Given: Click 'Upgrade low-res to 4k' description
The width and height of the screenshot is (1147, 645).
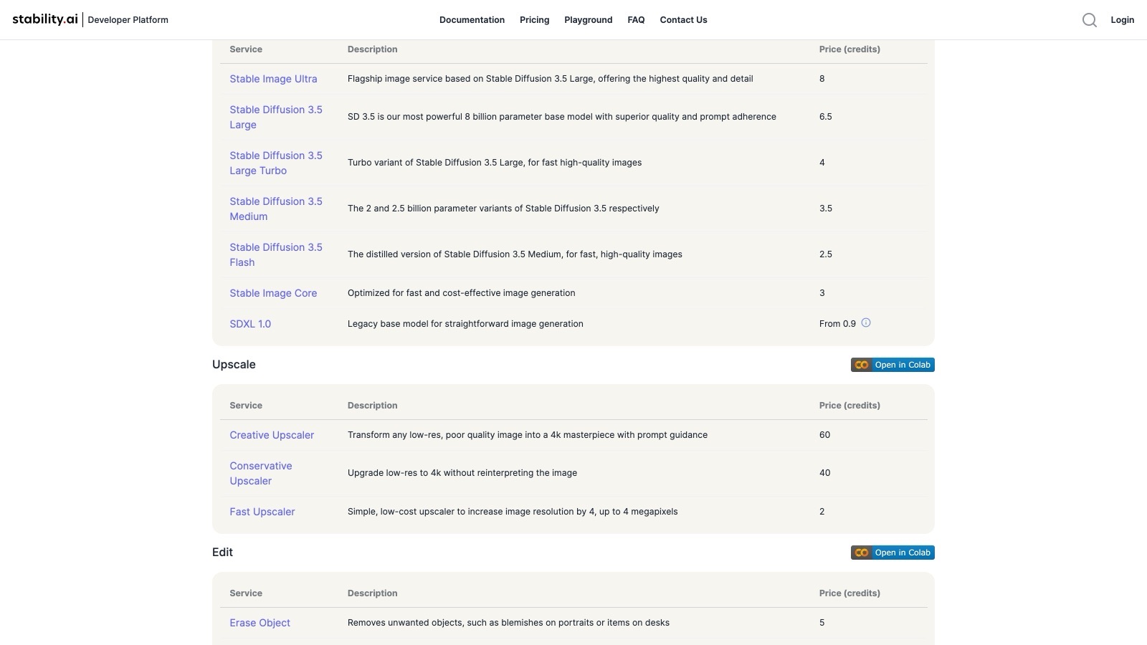Looking at the screenshot, I should 462,473.
